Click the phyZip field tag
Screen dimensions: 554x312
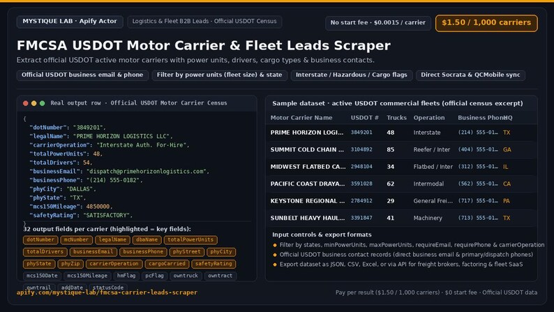pyautogui.click(x=70, y=264)
